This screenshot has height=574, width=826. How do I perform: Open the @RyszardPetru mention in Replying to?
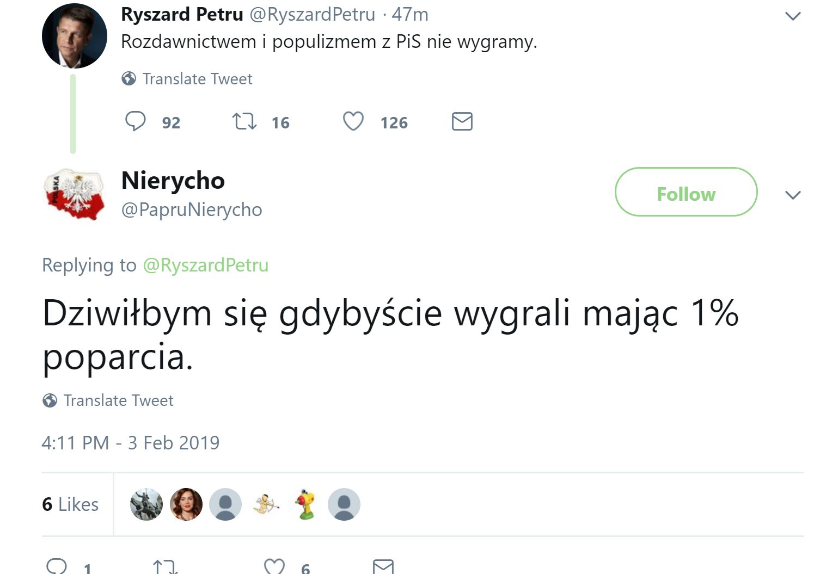[x=206, y=265]
